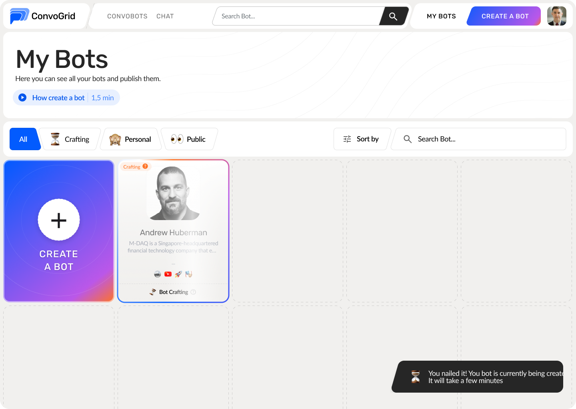Viewport: 576px width, 409px height.
Task: Select the Public filter tab
Action: 189,139
